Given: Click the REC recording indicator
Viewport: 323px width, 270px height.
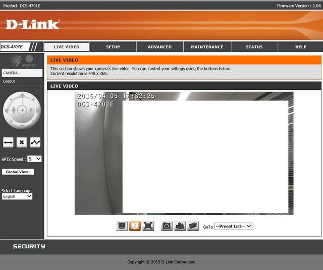Looking at the screenshot, I should tap(29, 62).
